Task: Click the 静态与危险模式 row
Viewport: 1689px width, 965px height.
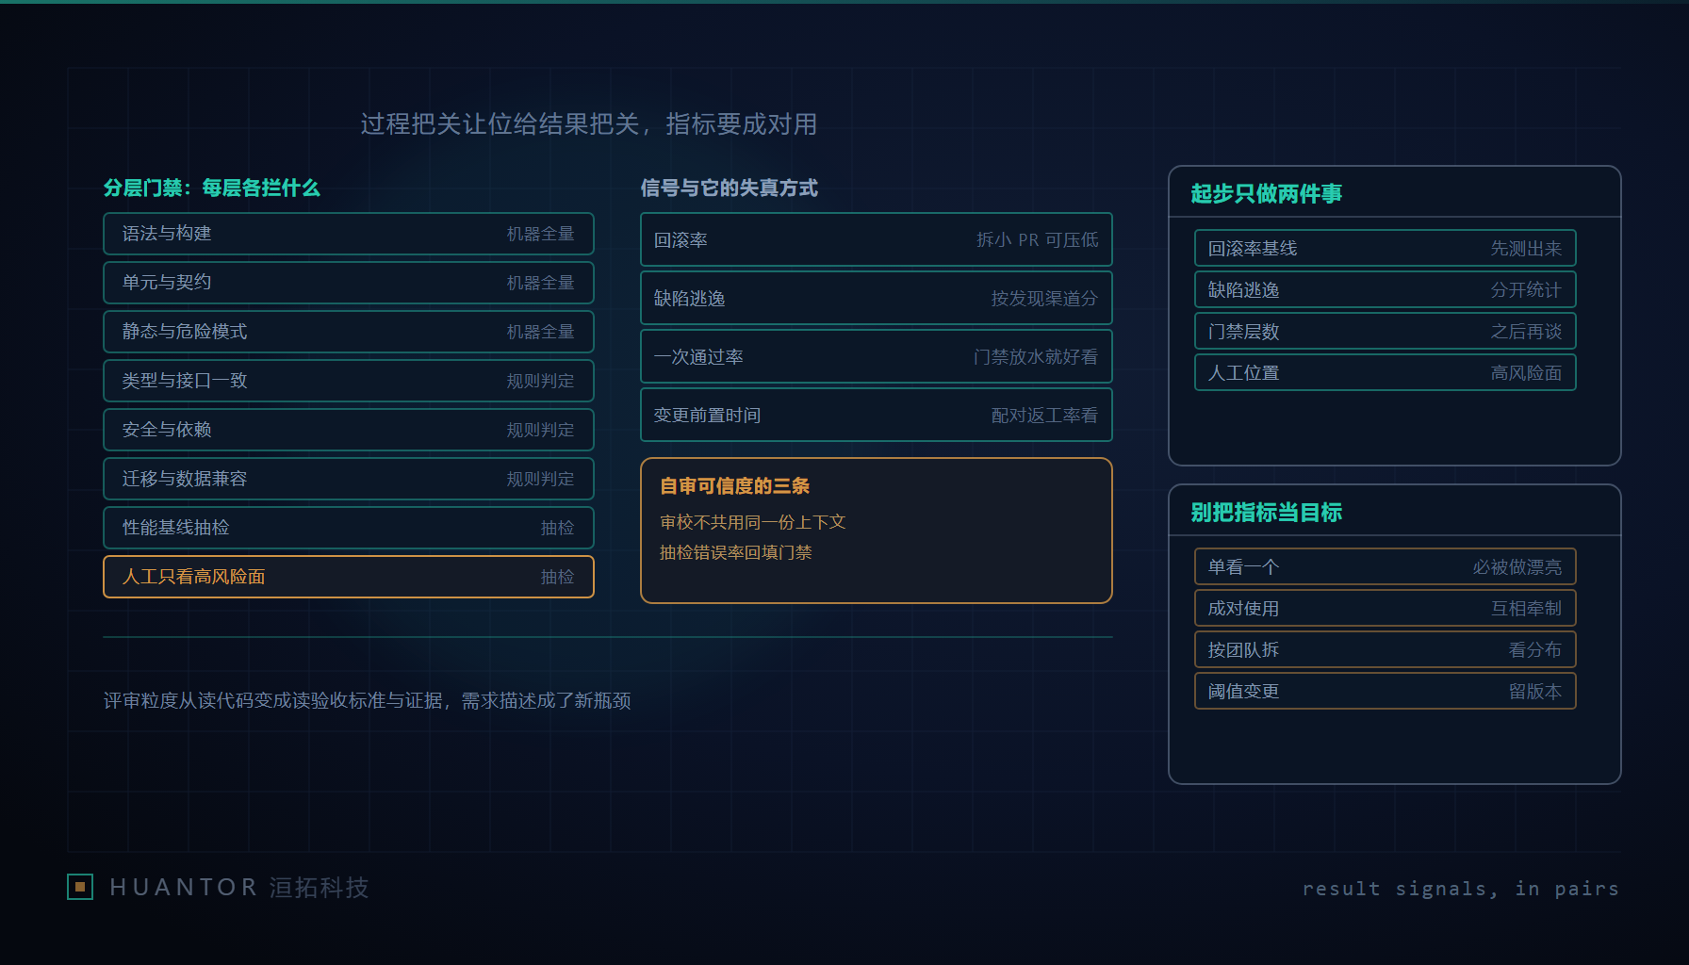Action: pyautogui.click(x=349, y=332)
